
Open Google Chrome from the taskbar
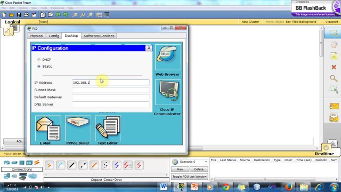point(226,187)
